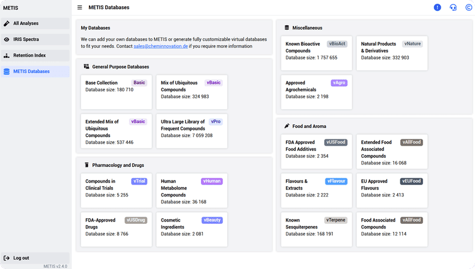The width and height of the screenshot is (475, 269).
Task: Click the test tube icon for All Analyses
Action: 7,23
